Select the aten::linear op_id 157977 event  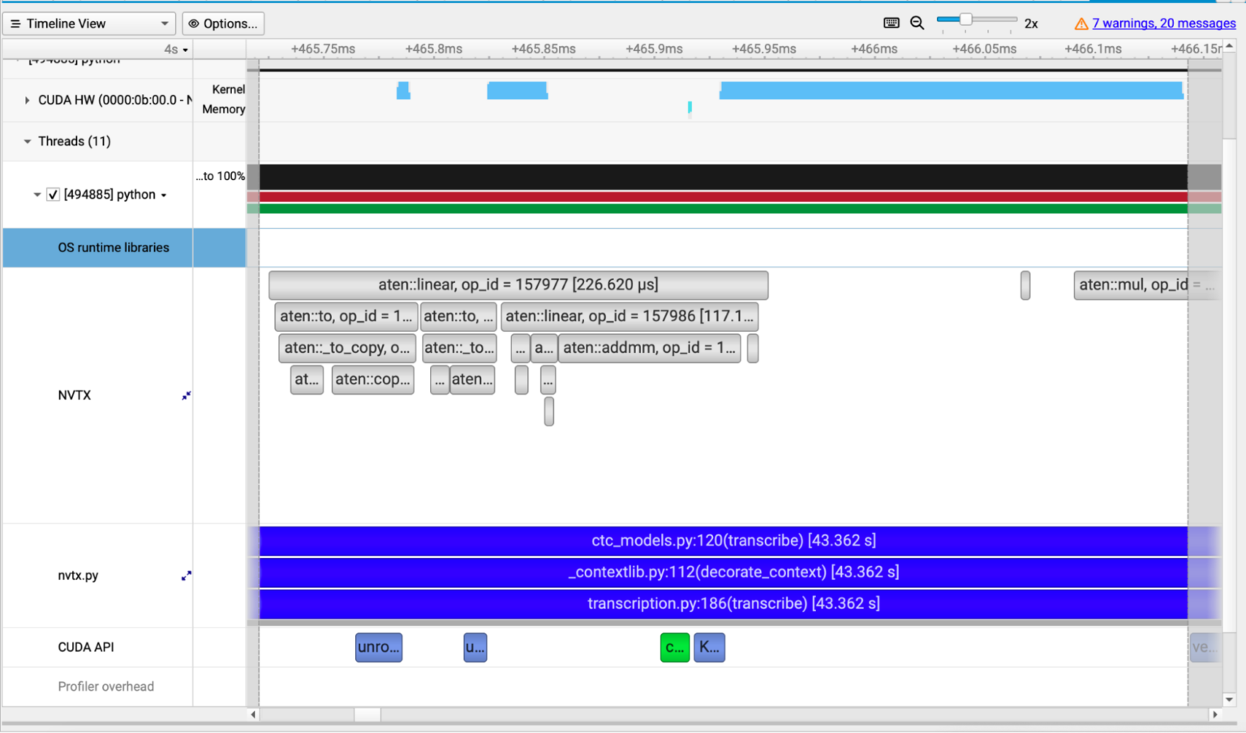click(518, 285)
